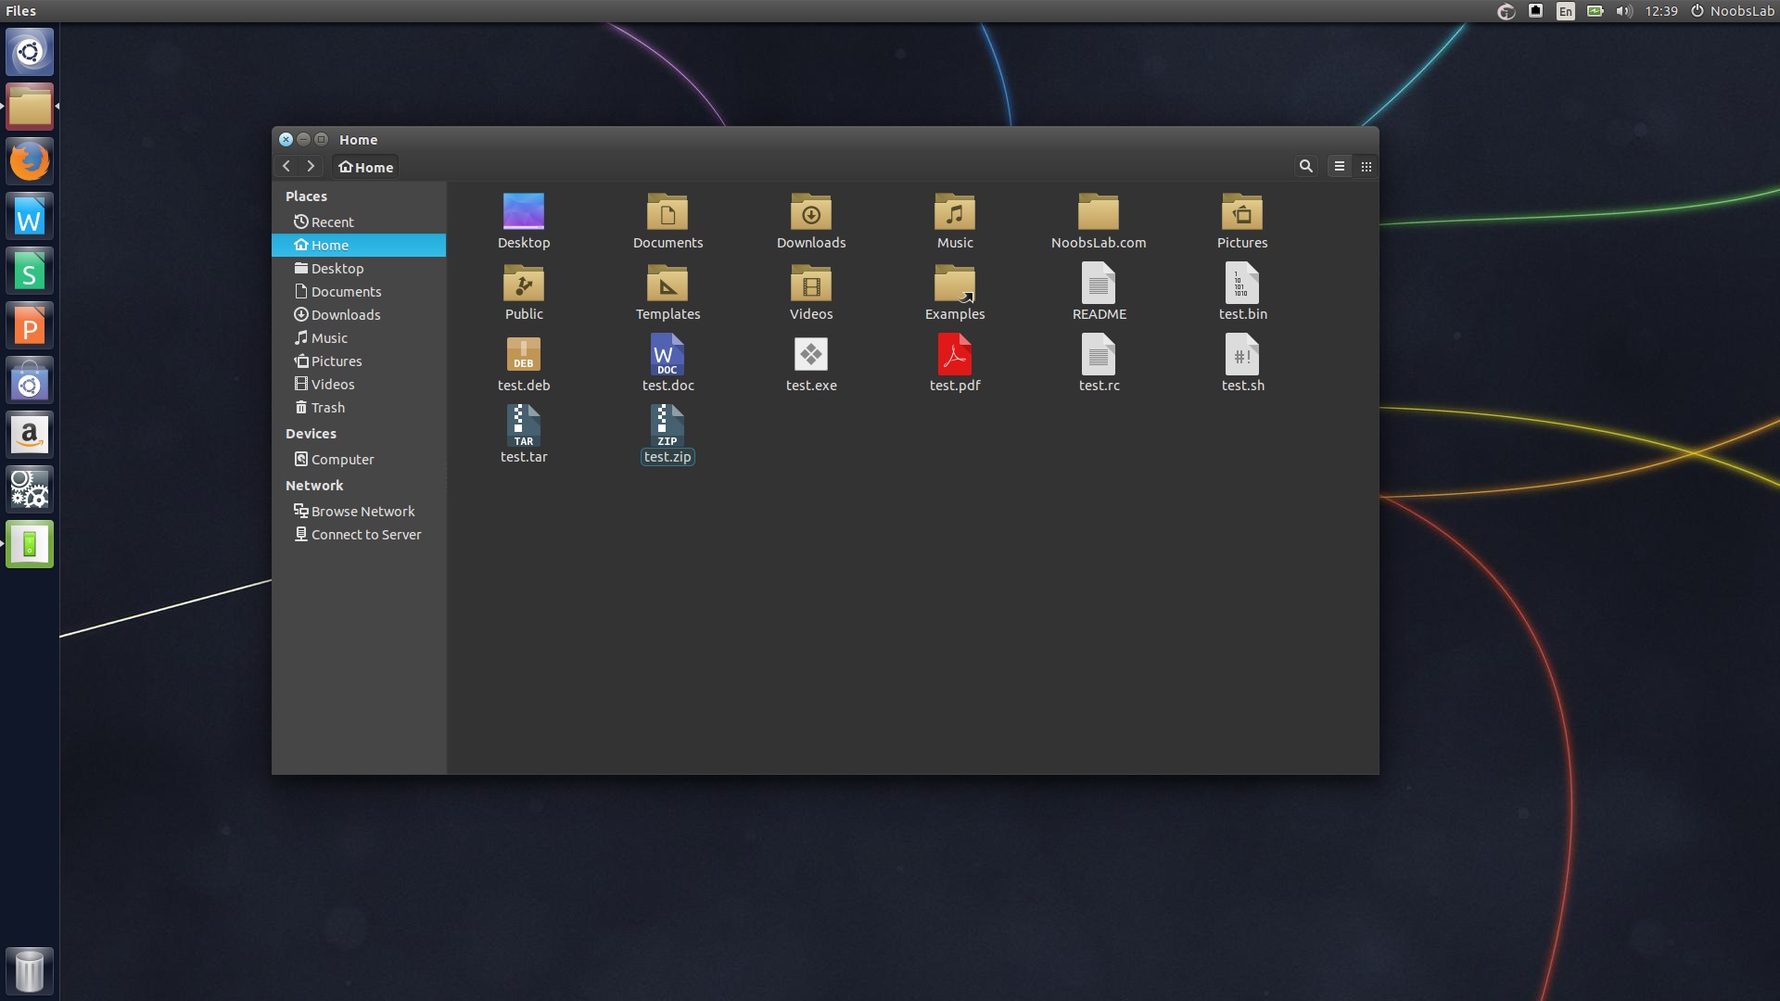Open the test.doc Word document
The width and height of the screenshot is (1780, 1001).
(x=667, y=354)
